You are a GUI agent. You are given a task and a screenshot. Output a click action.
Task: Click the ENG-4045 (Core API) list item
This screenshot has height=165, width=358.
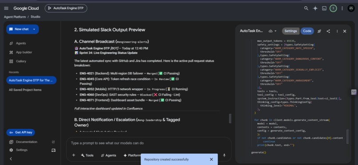click(x=129, y=81)
